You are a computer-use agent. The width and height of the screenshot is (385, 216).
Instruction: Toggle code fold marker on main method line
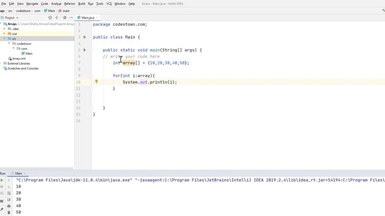coord(91,50)
